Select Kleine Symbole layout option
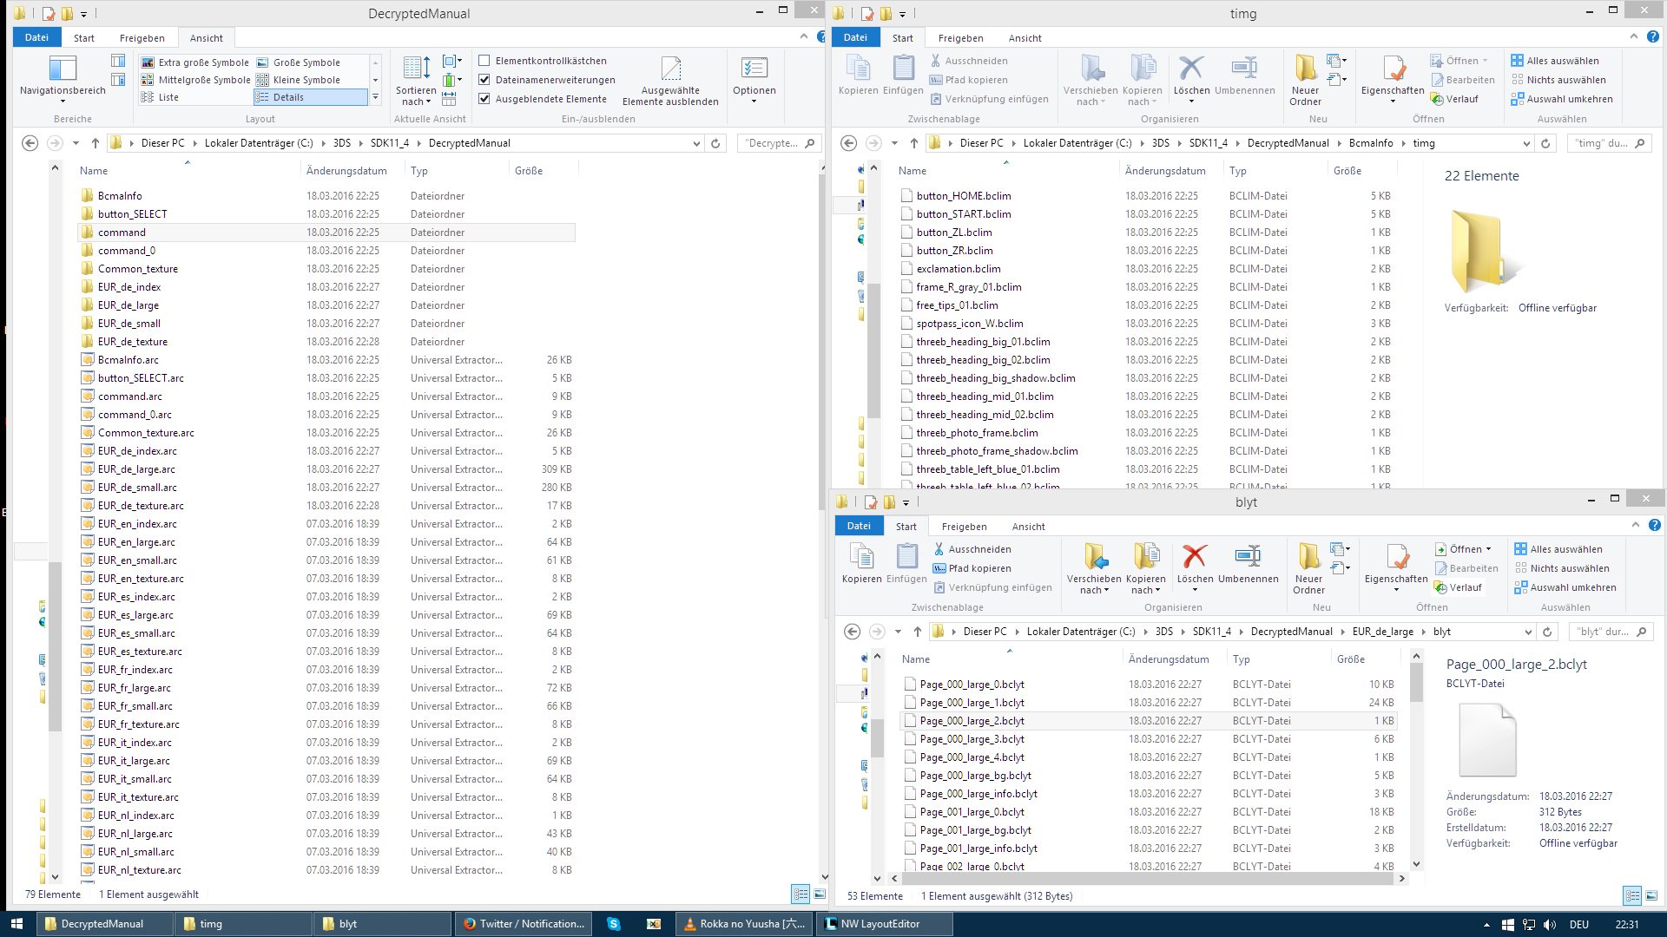Screen dimensions: 1667x937 [298, 80]
